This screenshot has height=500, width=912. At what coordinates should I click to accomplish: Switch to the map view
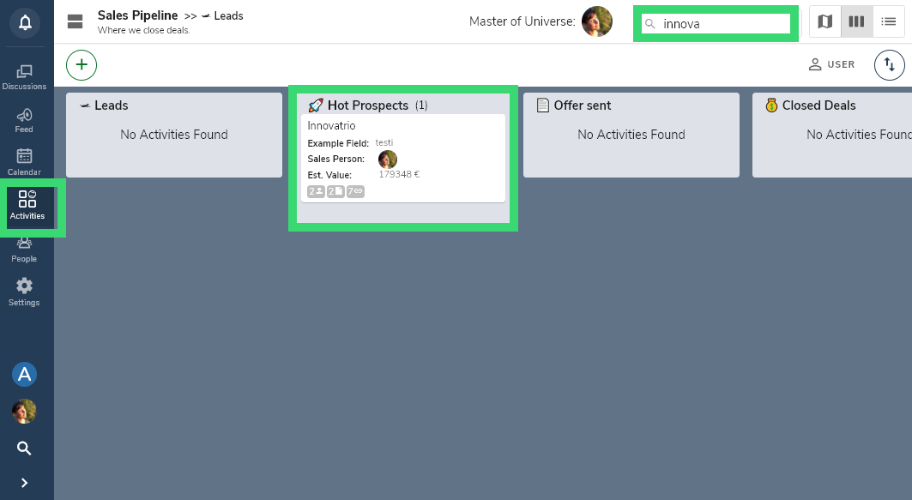(x=824, y=22)
